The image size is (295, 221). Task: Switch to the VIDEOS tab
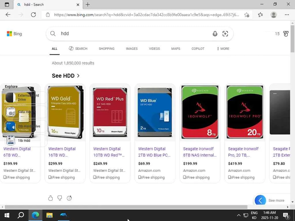154,49
